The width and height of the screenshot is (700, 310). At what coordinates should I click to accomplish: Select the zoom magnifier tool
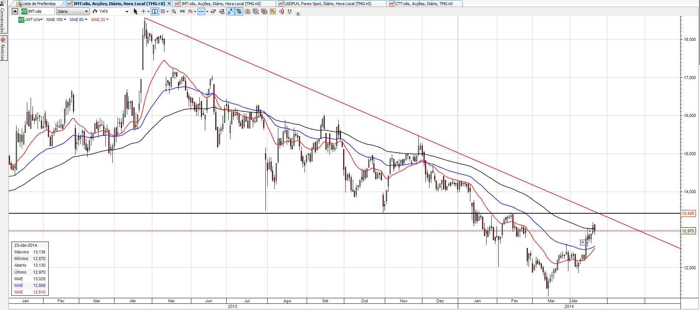tap(174, 11)
